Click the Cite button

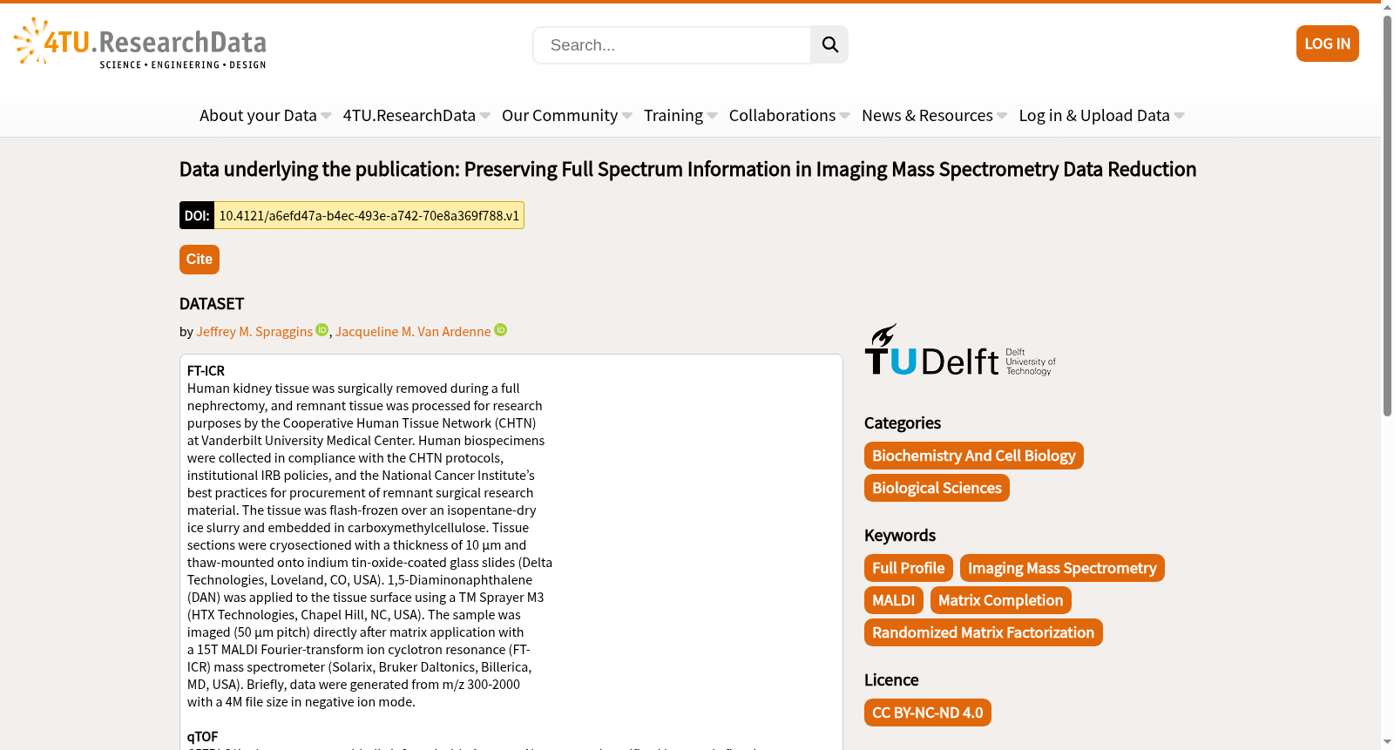[x=200, y=260]
